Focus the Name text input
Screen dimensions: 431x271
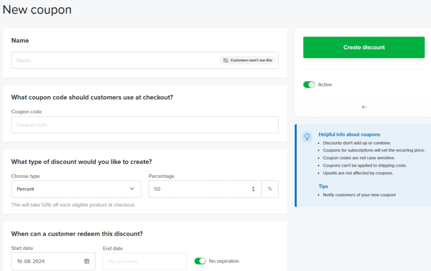tap(114, 60)
